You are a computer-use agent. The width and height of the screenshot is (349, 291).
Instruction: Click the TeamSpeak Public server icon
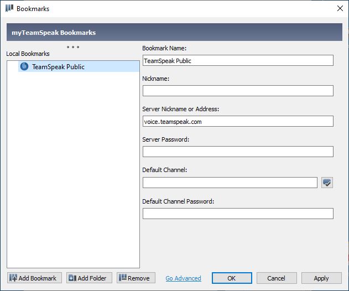pos(24,66)
